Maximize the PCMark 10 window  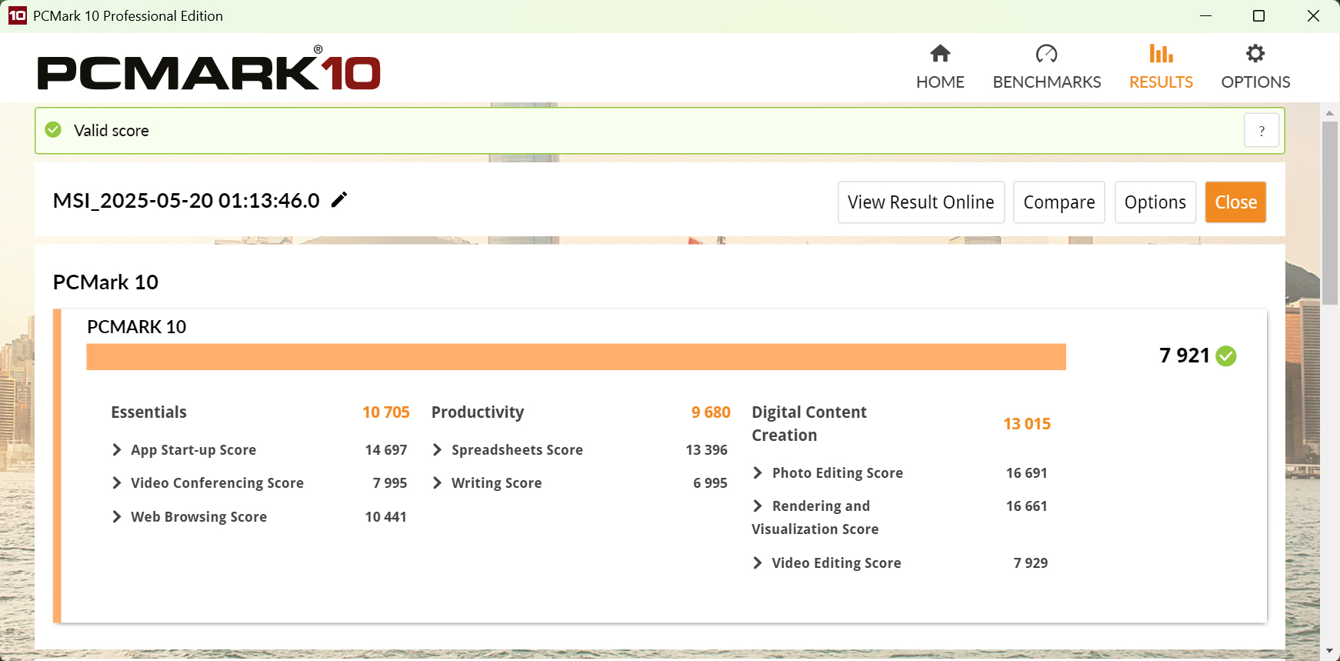click(x=1259, y=16)
